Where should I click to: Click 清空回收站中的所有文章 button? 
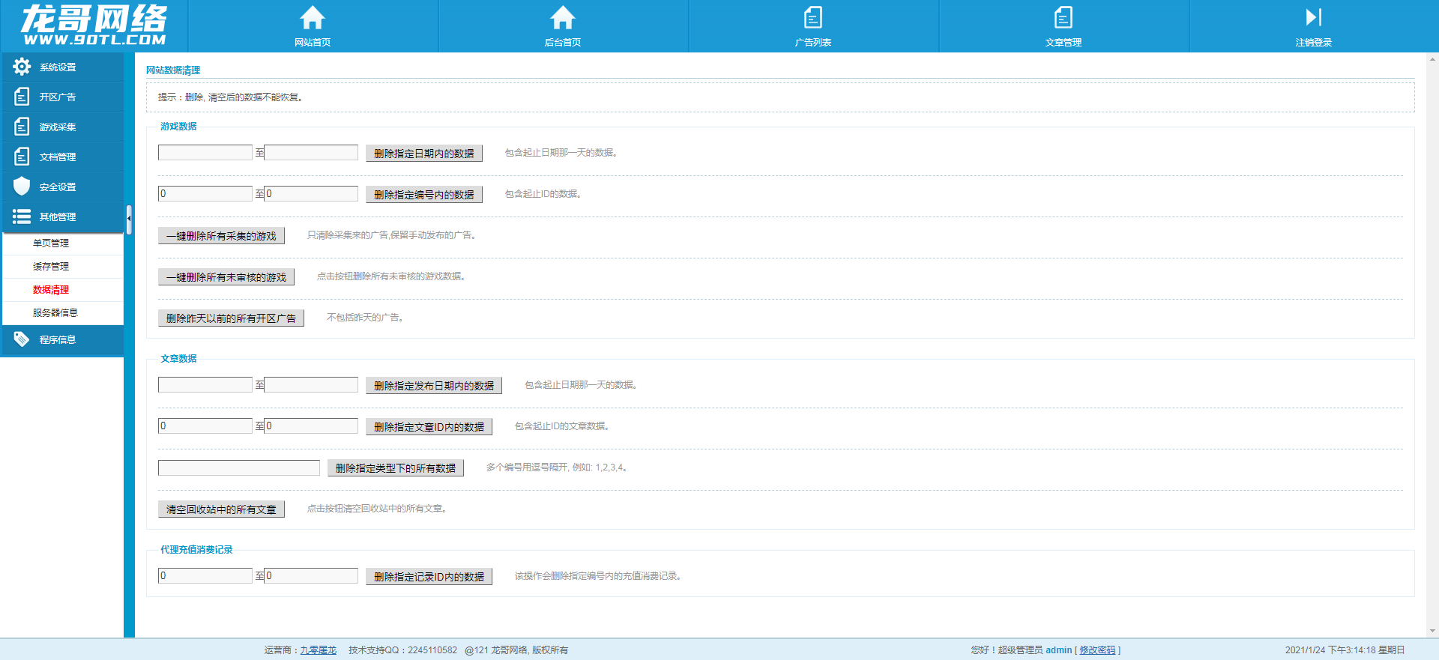coord(221,509)
